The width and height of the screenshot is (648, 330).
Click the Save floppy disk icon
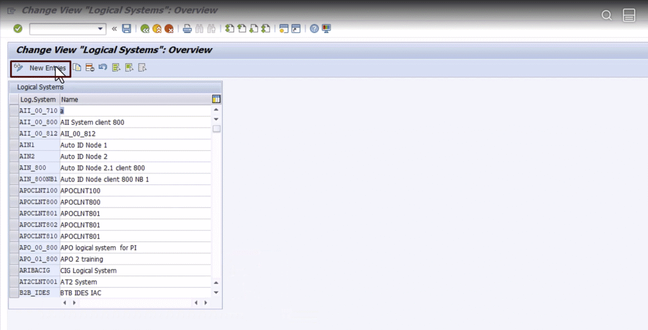coord(127,29)
